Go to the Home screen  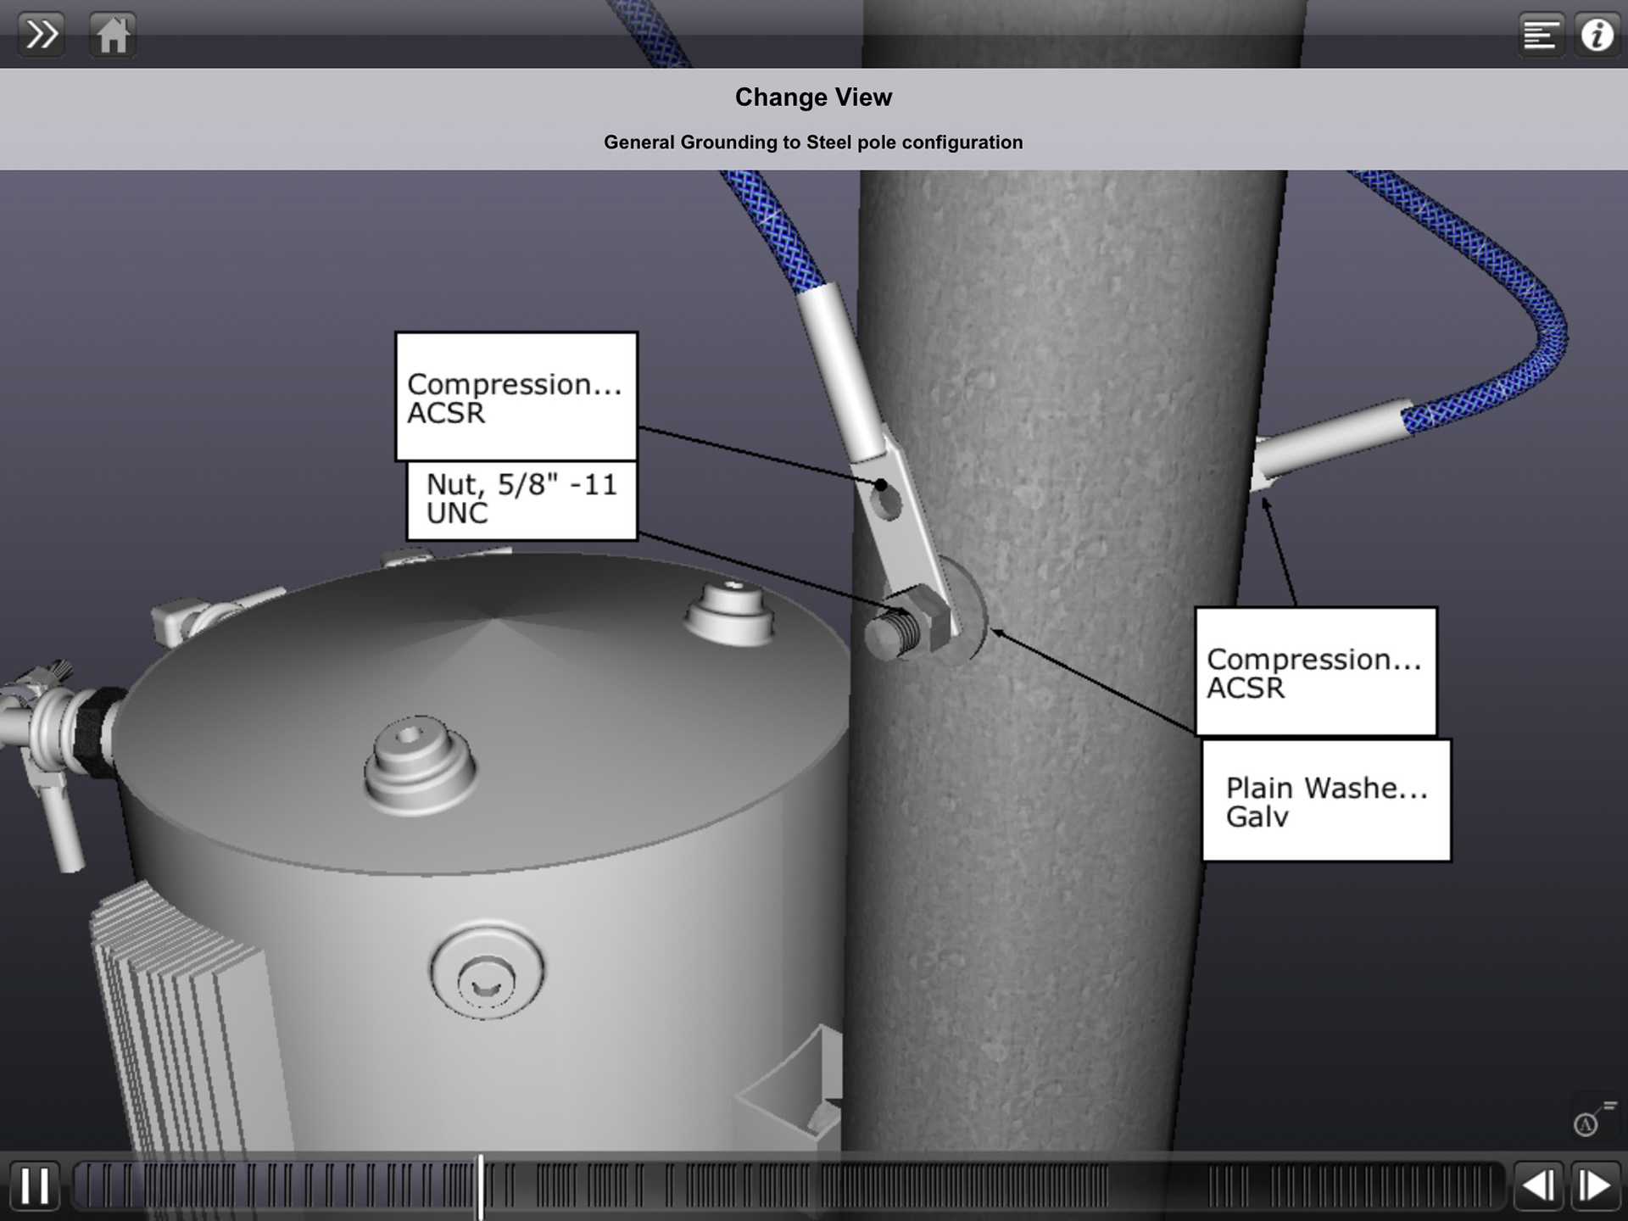coord(112,35)
